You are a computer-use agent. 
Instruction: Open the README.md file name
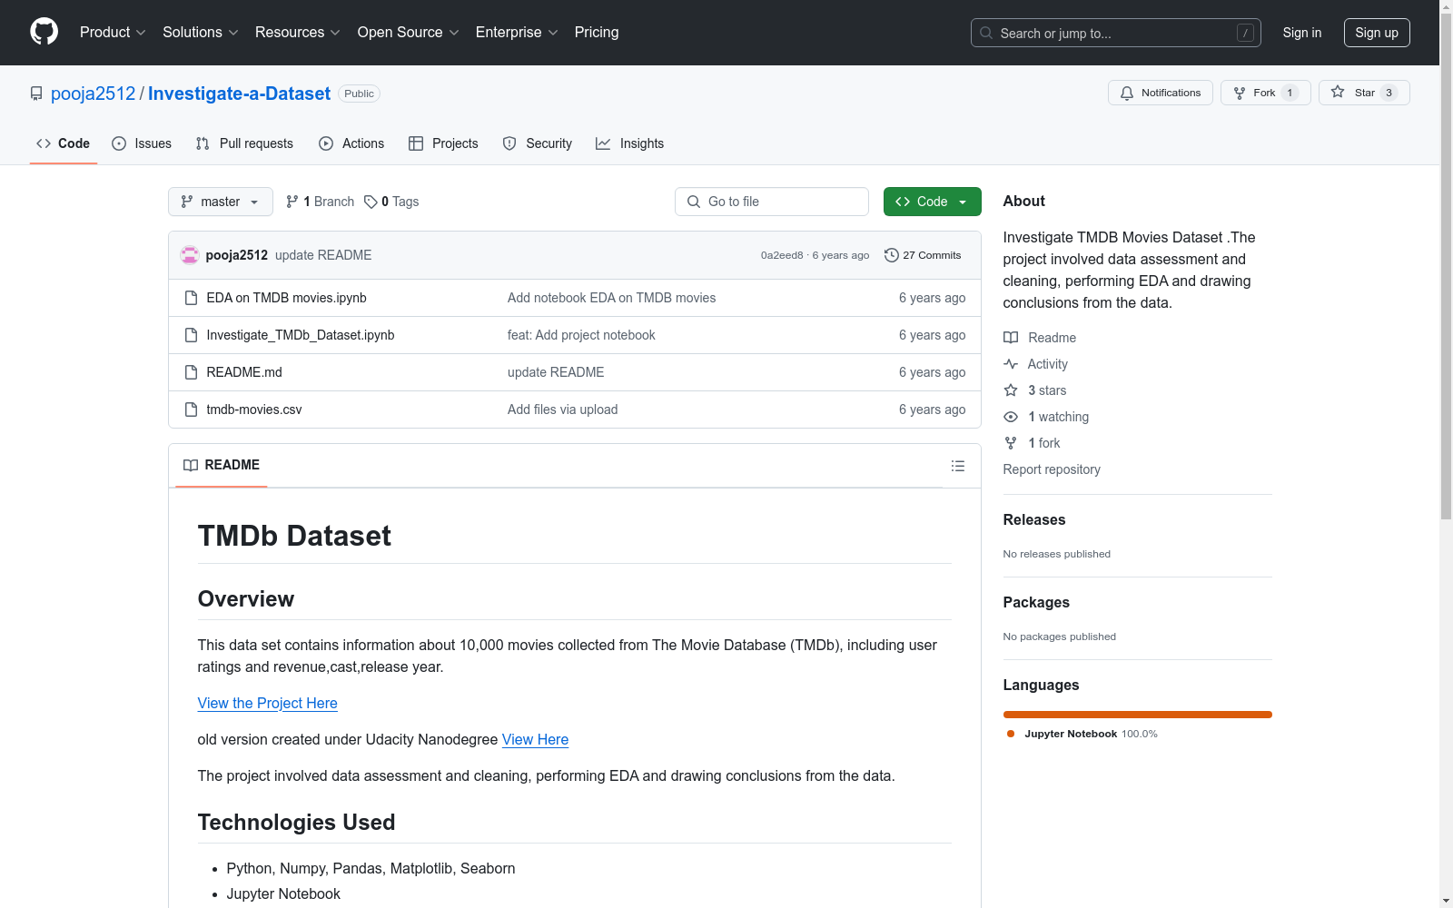point(244,372)
